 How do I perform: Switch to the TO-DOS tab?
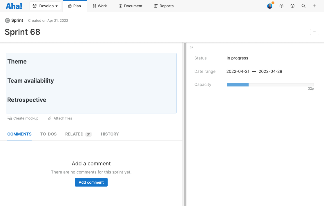48,134
